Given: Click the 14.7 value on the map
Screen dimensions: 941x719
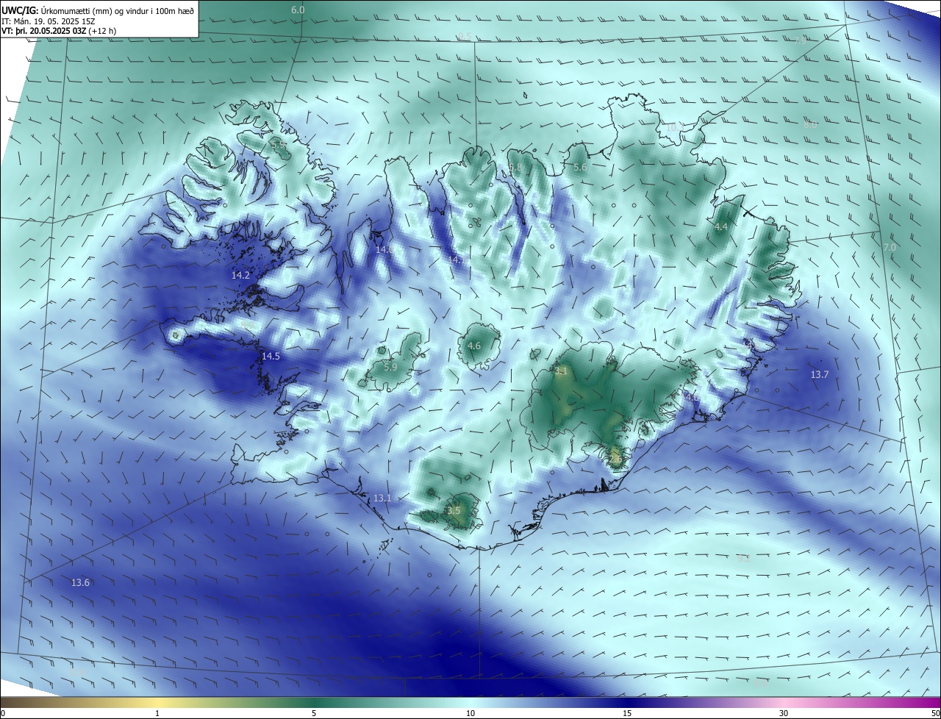Looking at the screenshot, I should [x=457, y=260].
